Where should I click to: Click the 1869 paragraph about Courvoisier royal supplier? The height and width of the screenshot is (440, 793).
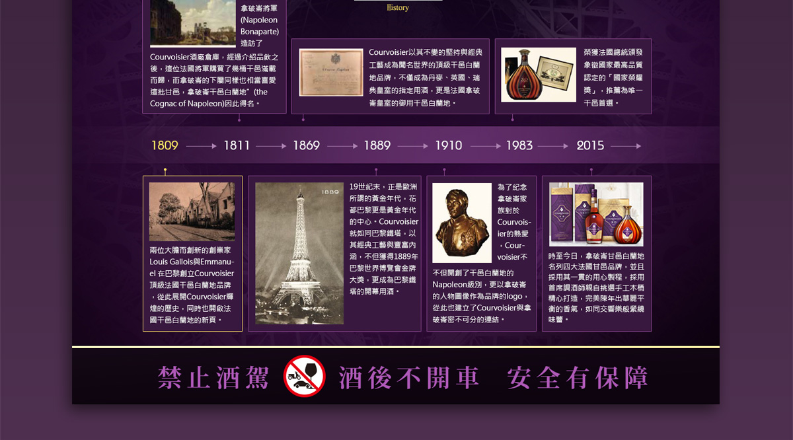point(426,77)
